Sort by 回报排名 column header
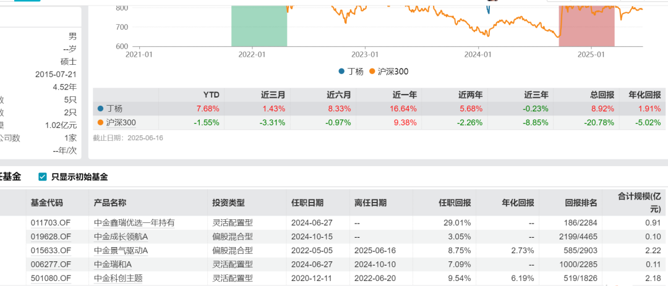 (x=581, y=203)
